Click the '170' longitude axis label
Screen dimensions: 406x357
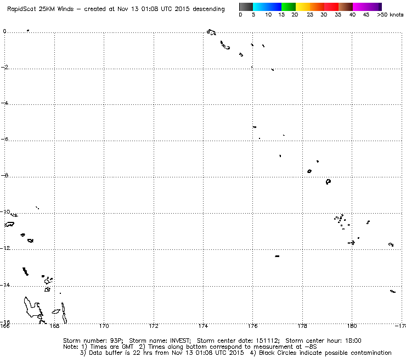coord(104,326)
